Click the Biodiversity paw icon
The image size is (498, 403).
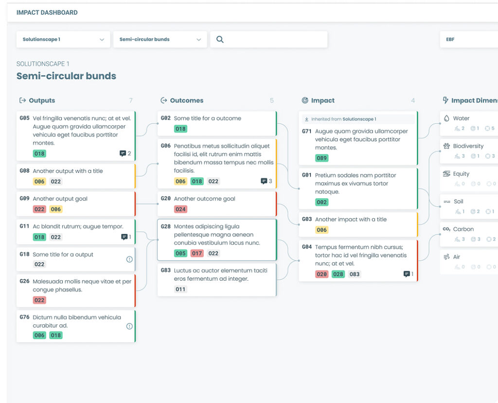point(446,146)
